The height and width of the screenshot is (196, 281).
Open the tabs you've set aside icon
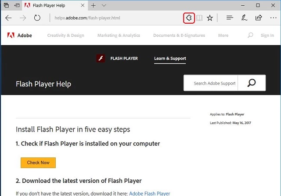click(x=6, y=5)
